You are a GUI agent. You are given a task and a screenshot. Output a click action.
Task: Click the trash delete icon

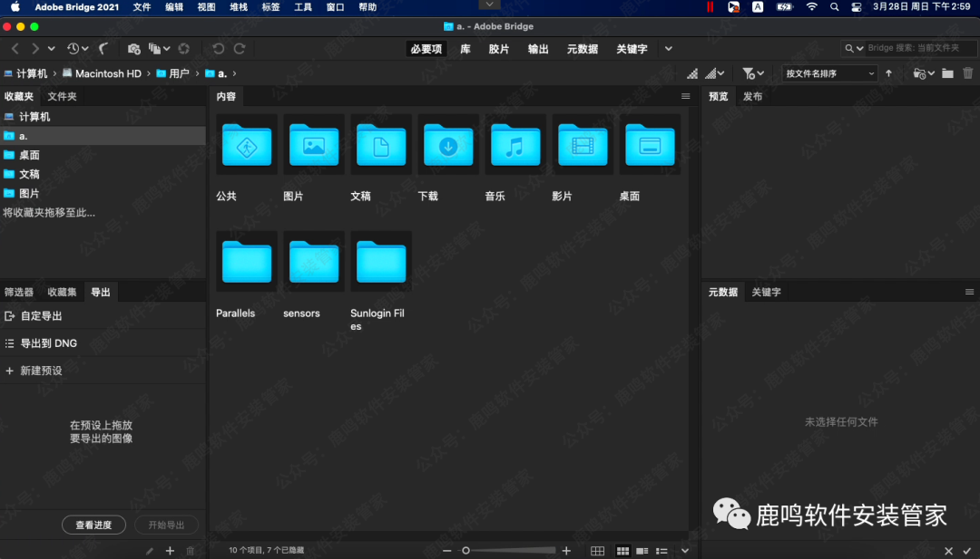pyautogui.click(x=967, y=72)
